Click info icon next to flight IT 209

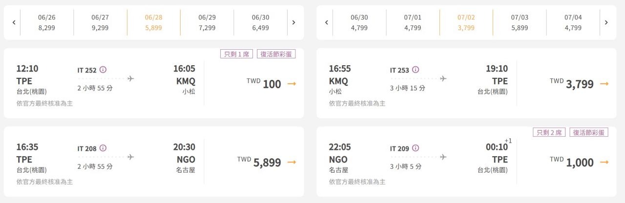[416, 148]
